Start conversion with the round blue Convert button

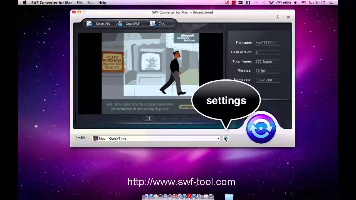(x=261, y=129)
